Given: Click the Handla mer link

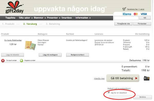Looking at the screenshot, I should (x=99, y=79).
